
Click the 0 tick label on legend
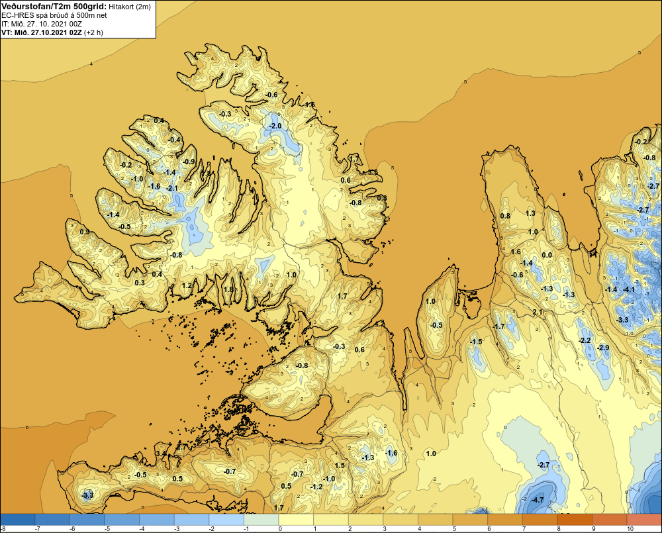tap(280, 529)
